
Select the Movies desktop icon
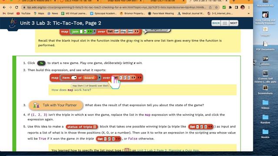point(265,61)
